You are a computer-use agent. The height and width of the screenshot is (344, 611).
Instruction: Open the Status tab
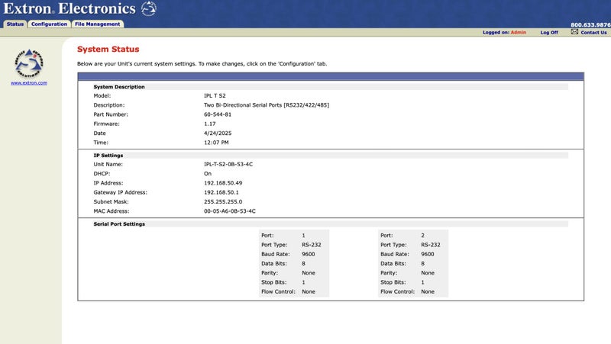pos(15,24)
